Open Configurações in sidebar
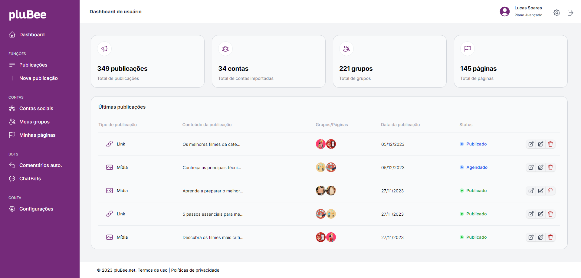 pos(31,209)
